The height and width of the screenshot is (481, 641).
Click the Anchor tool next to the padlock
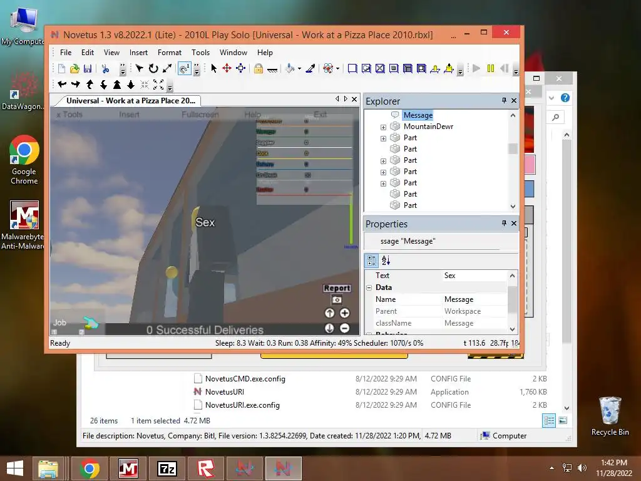[272, 70]
